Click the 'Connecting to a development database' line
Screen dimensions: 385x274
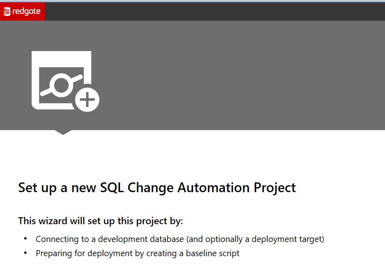point(110,239)
